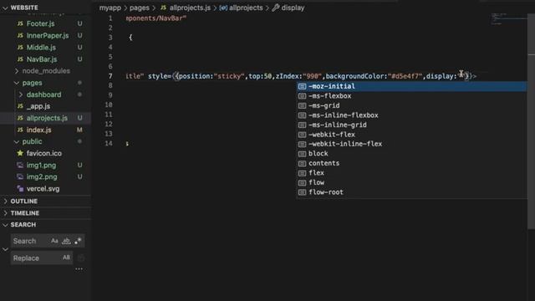535x301 pixels.
Task: Choose -webkit-flex suggestion
Action: click(x=411, y=135)
